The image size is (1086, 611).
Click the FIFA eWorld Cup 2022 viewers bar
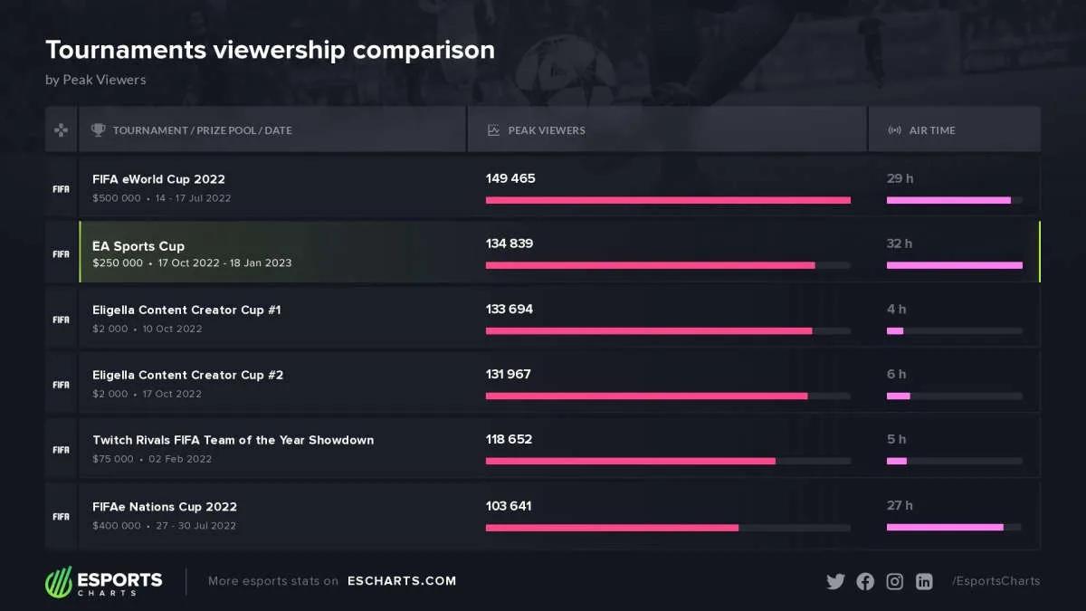tap(668, 200)
